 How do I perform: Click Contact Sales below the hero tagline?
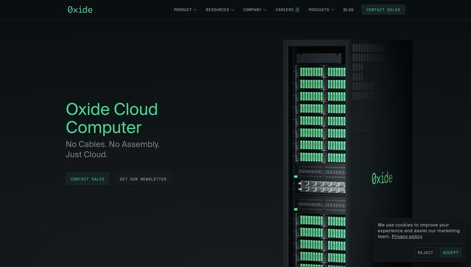[x=88, y=179]
